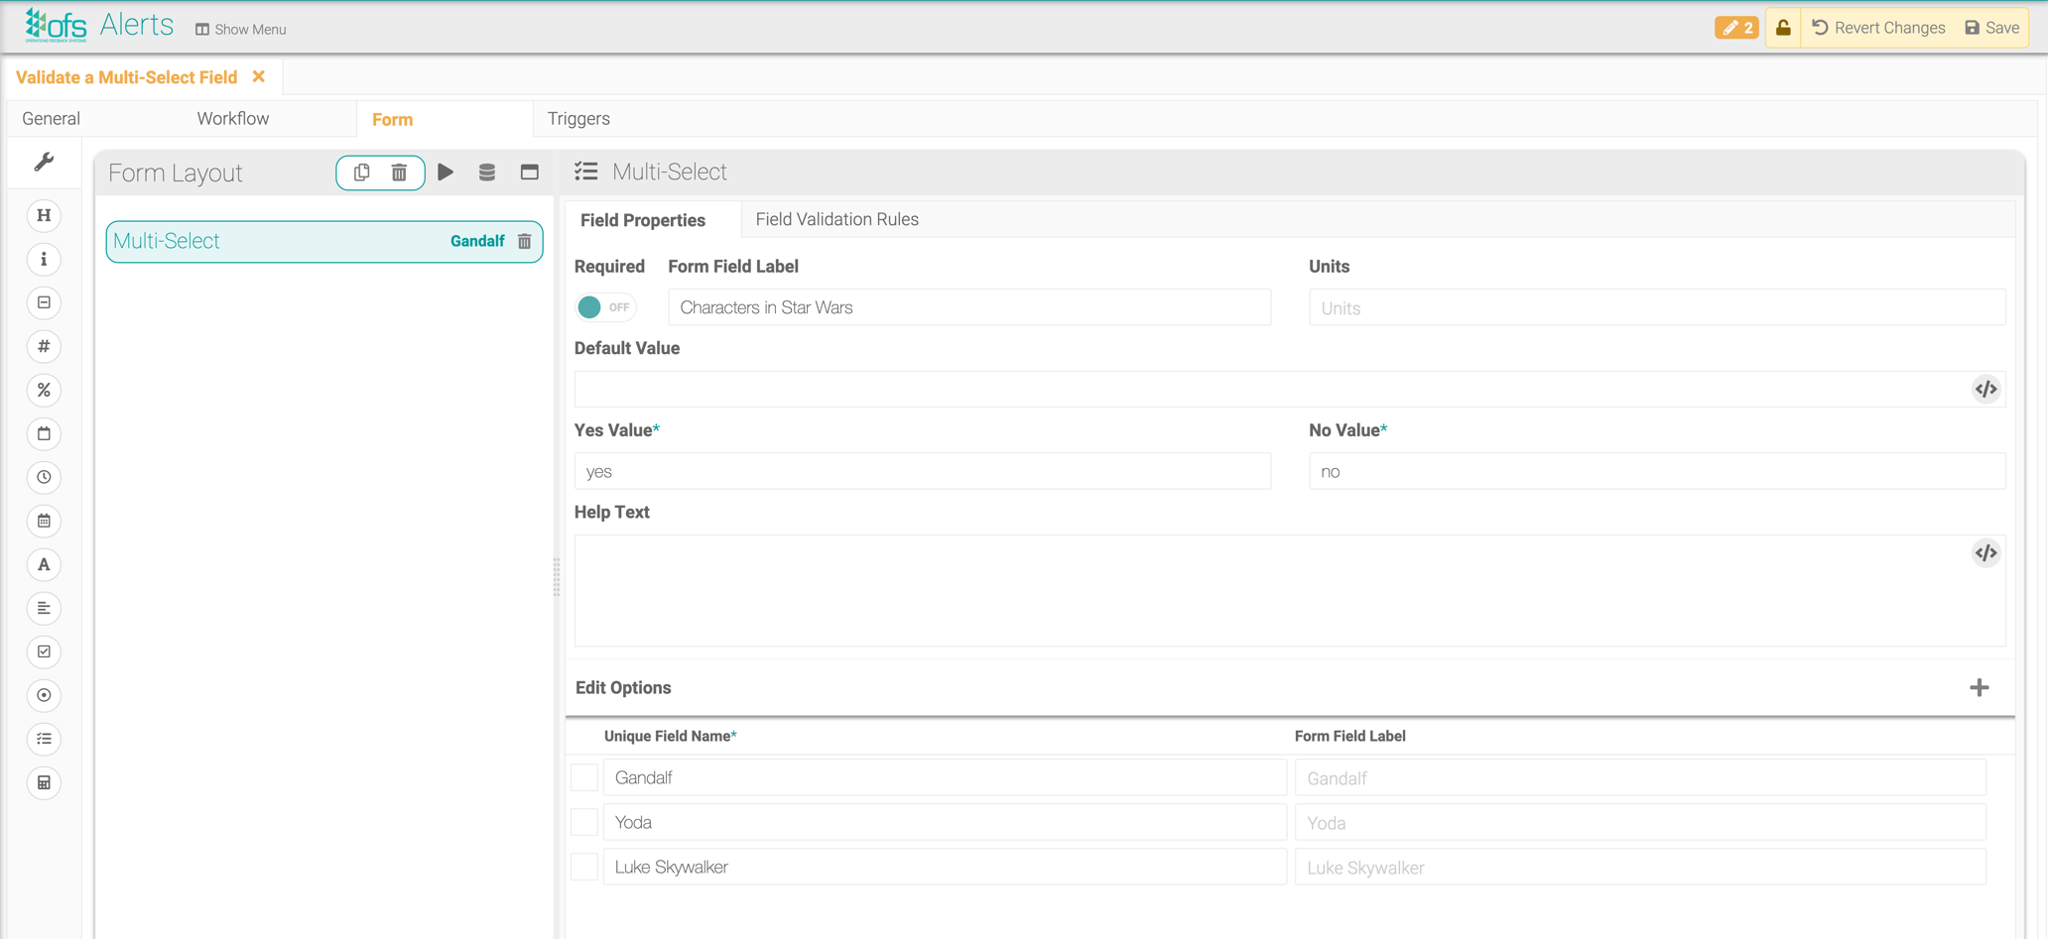Image resolution: width=2048 pixels, height=939 pixels.
Task: Toggle the lock icon in top bar
Action: [x=1783, y=28]
